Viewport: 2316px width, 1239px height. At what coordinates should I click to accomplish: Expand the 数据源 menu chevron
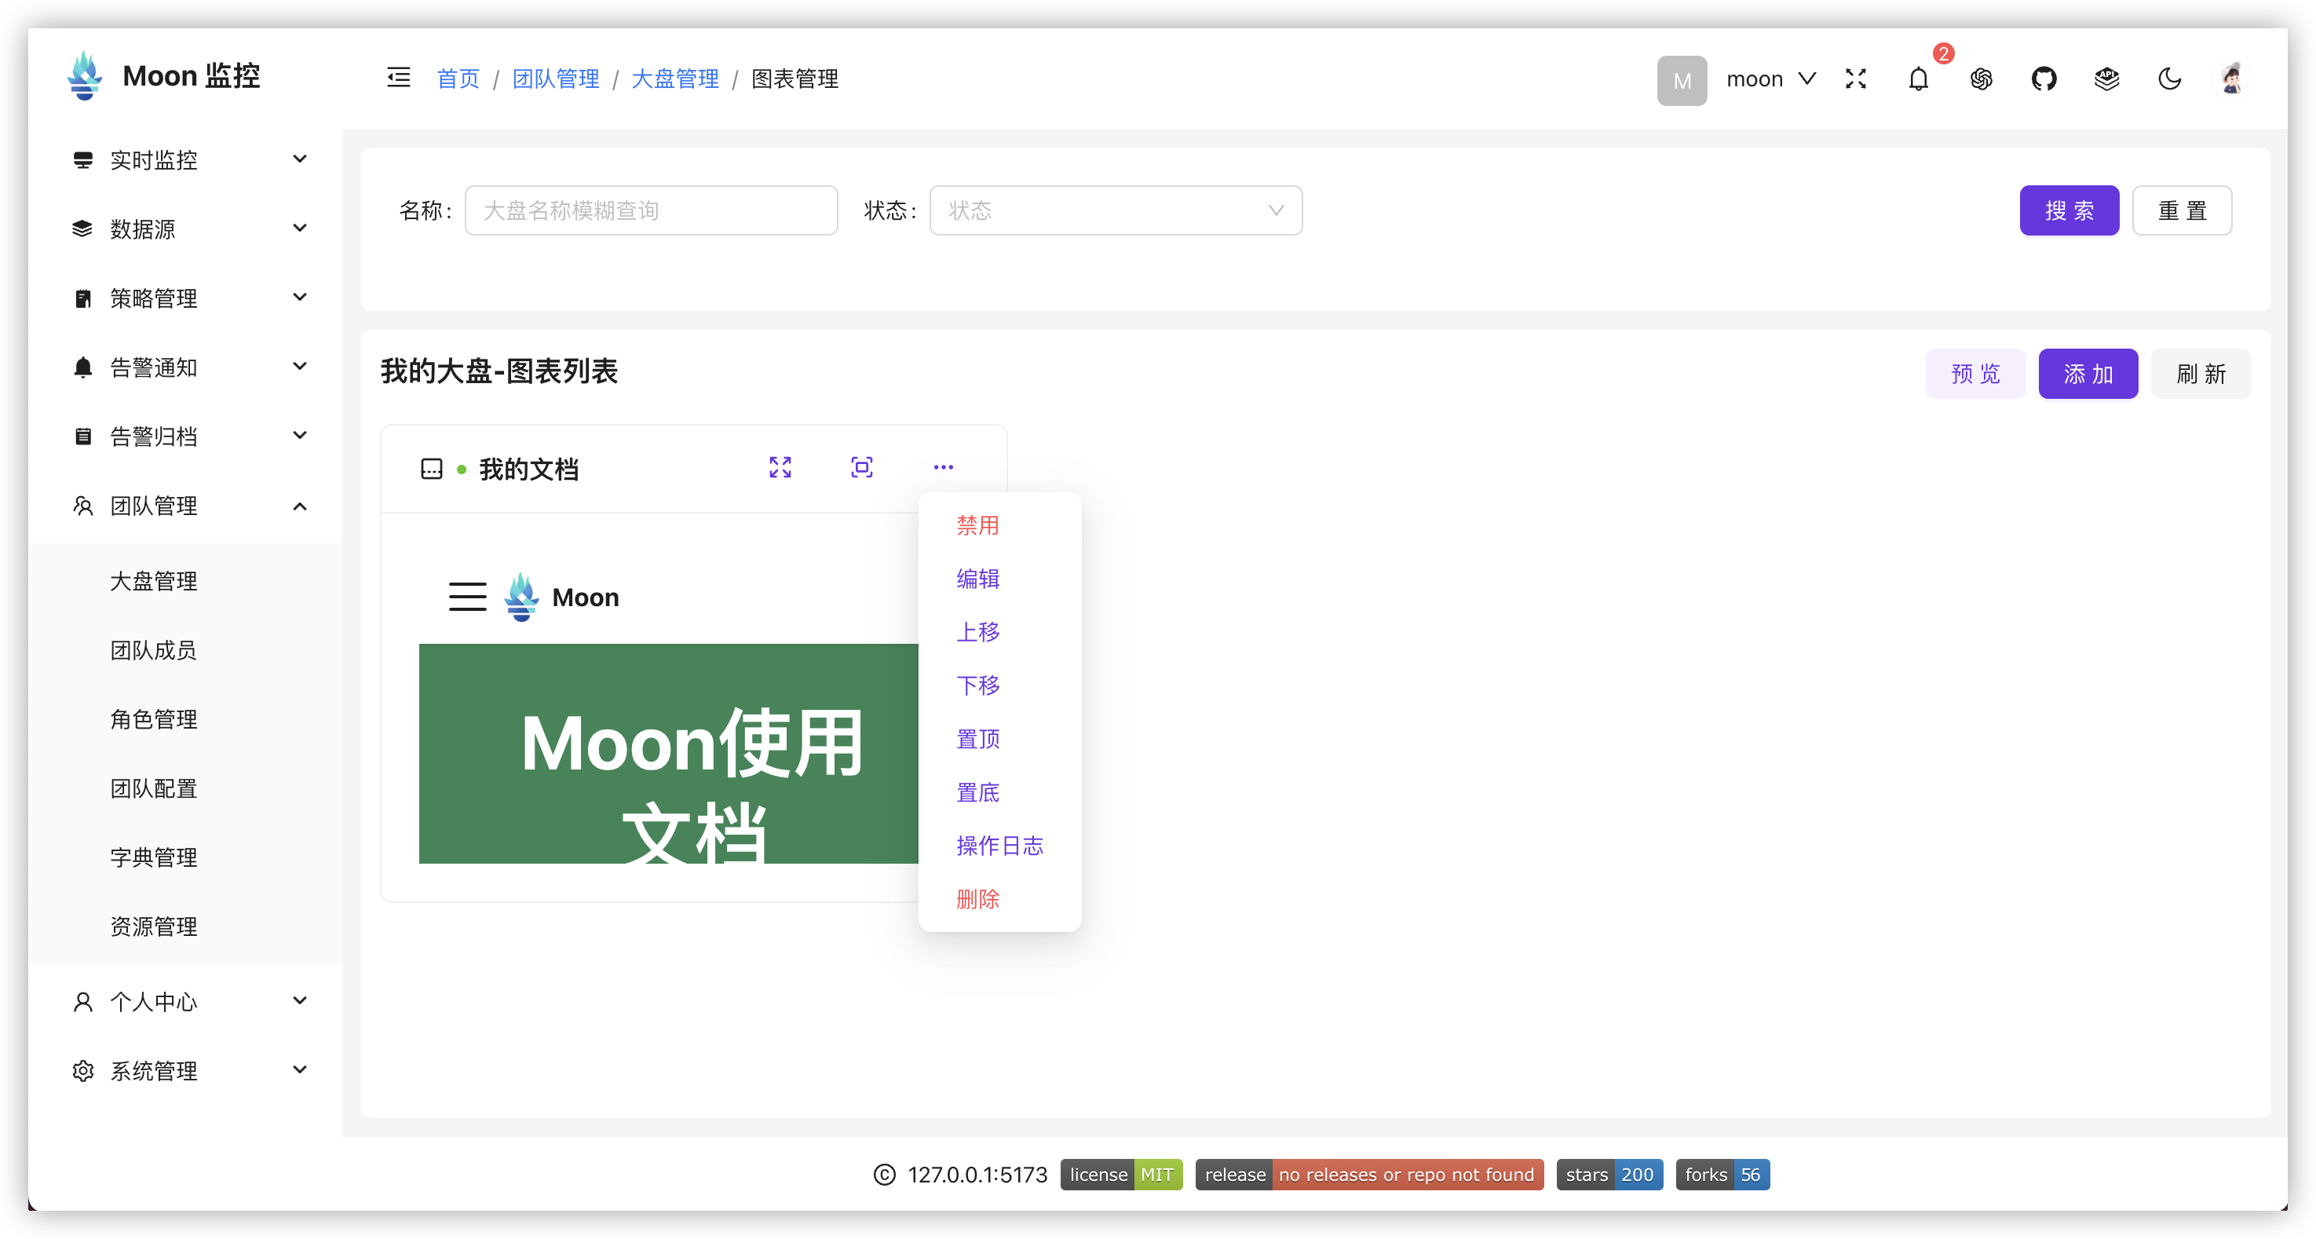[x=300, y=228]
